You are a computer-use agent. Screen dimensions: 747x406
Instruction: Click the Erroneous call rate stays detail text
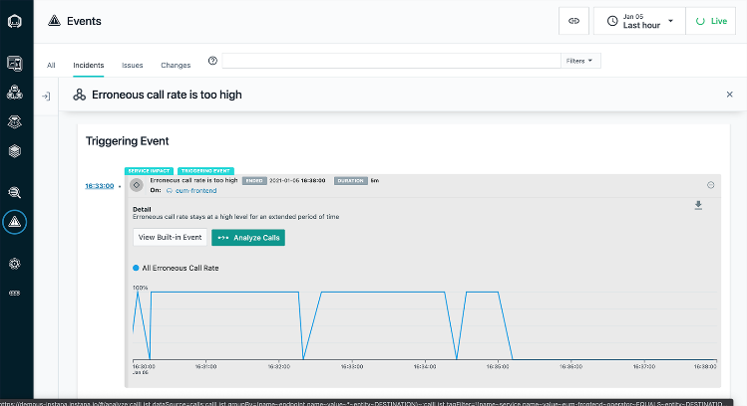(x=235, y=217)
